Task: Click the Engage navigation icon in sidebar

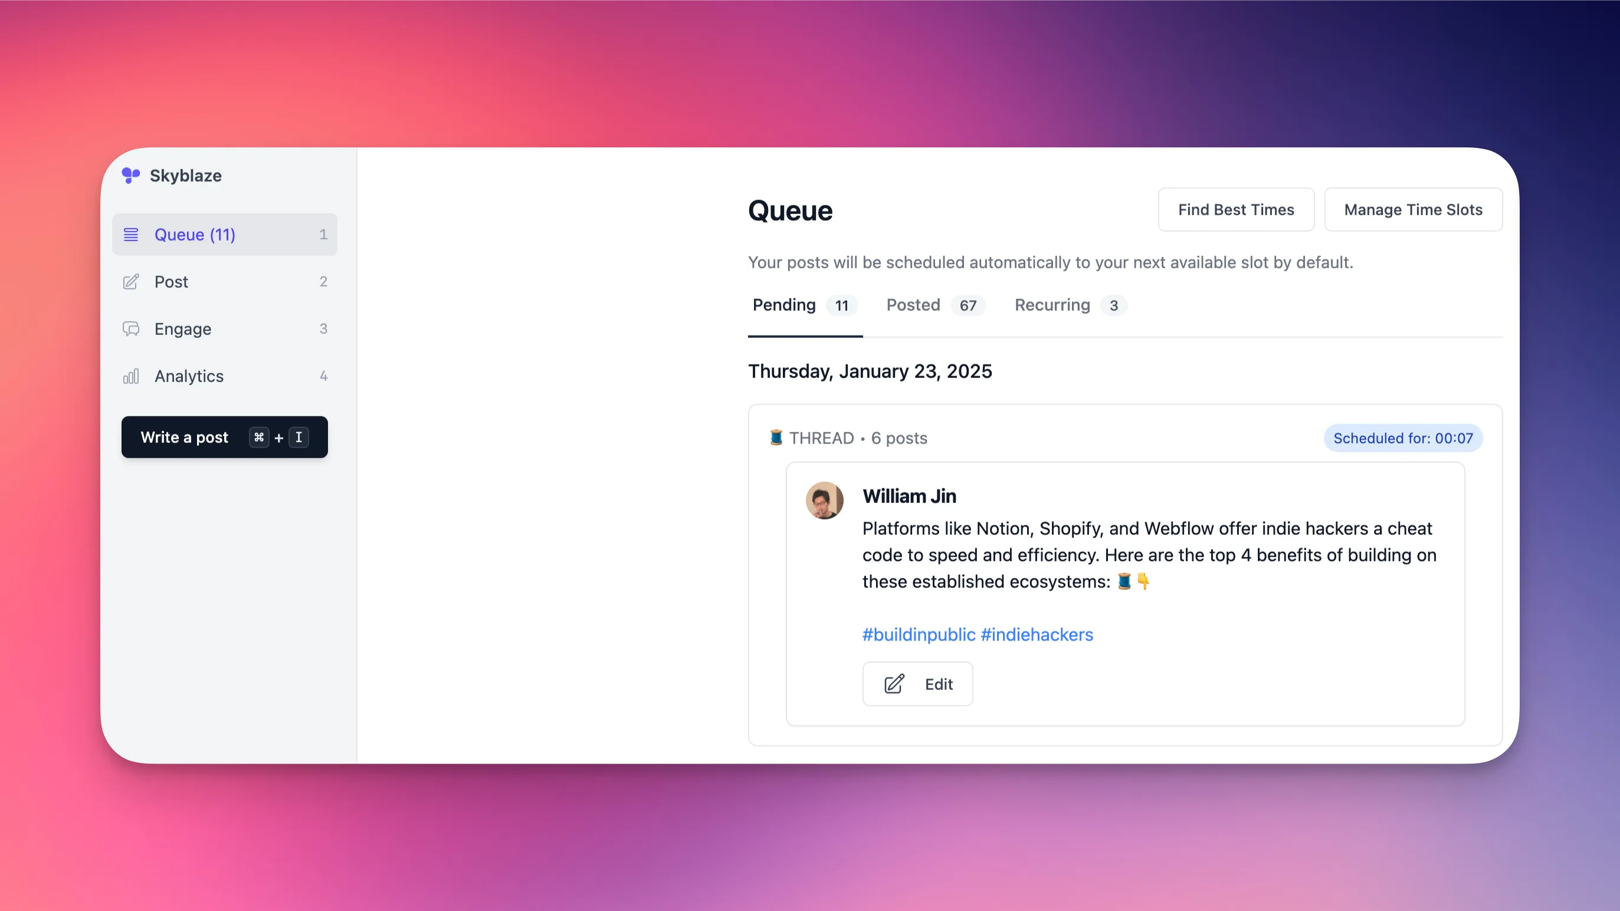Action: point(132,328)
